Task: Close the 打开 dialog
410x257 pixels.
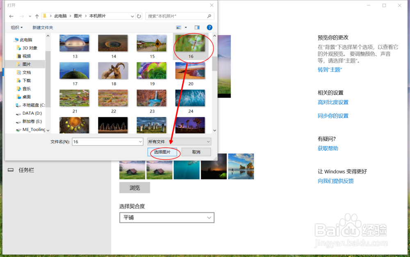Action: click(212, 5)
